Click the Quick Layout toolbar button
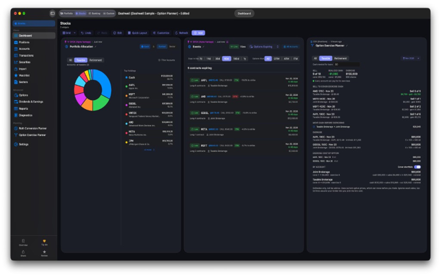The image size is (441, 276). tap(138, 33)
